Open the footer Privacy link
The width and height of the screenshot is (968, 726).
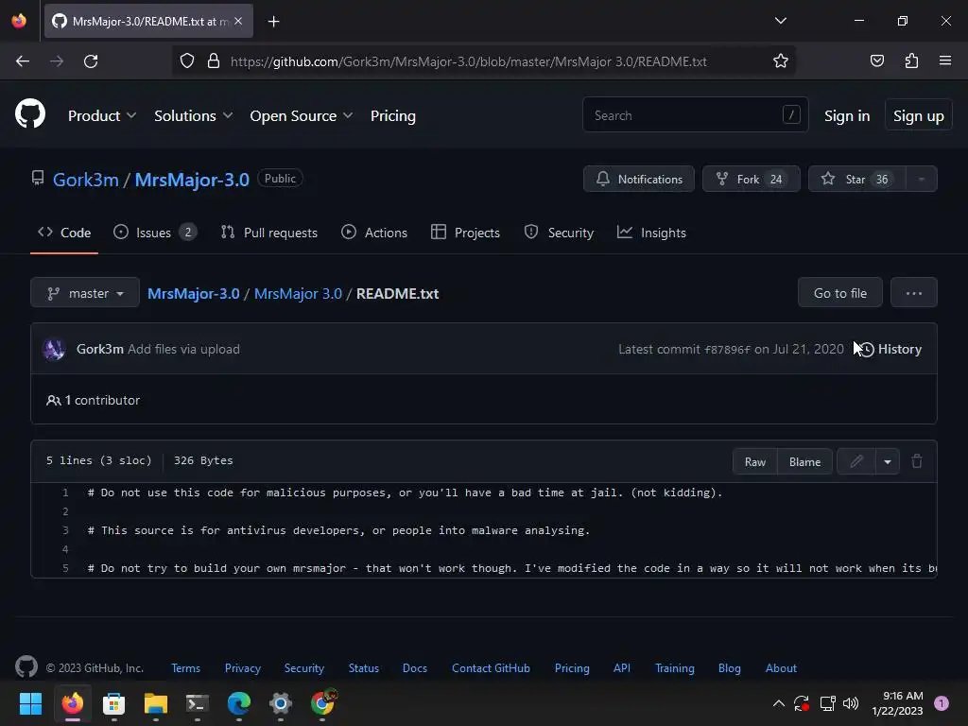pos(243,668)
